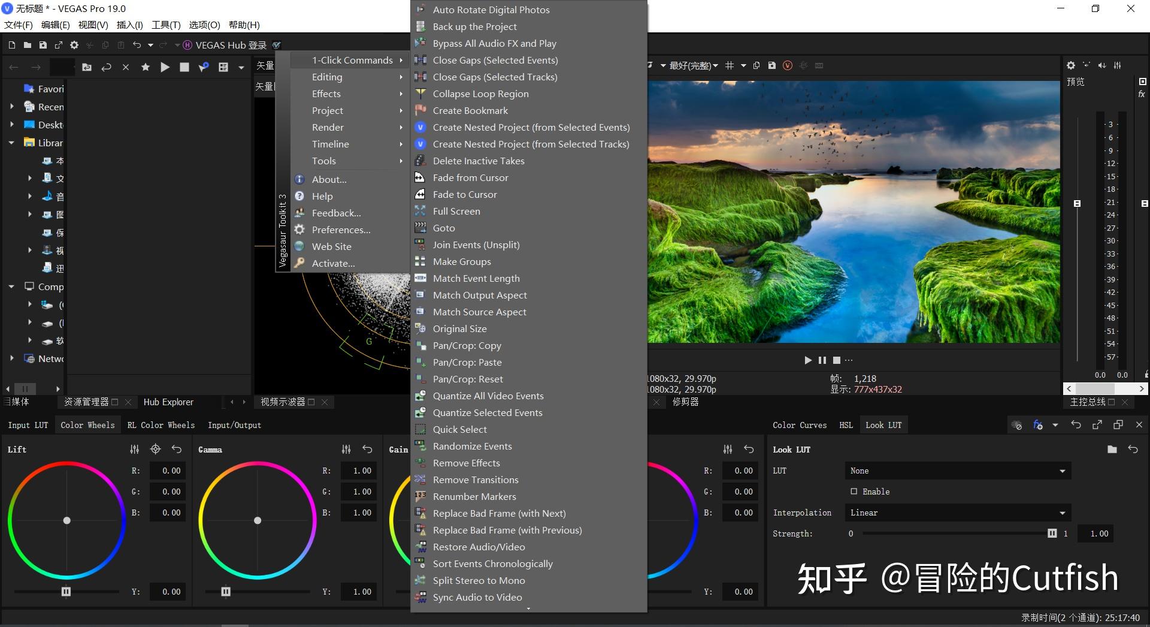Click the Vegasaur Toolkit checkmark toolbar icon

[276, 45]
